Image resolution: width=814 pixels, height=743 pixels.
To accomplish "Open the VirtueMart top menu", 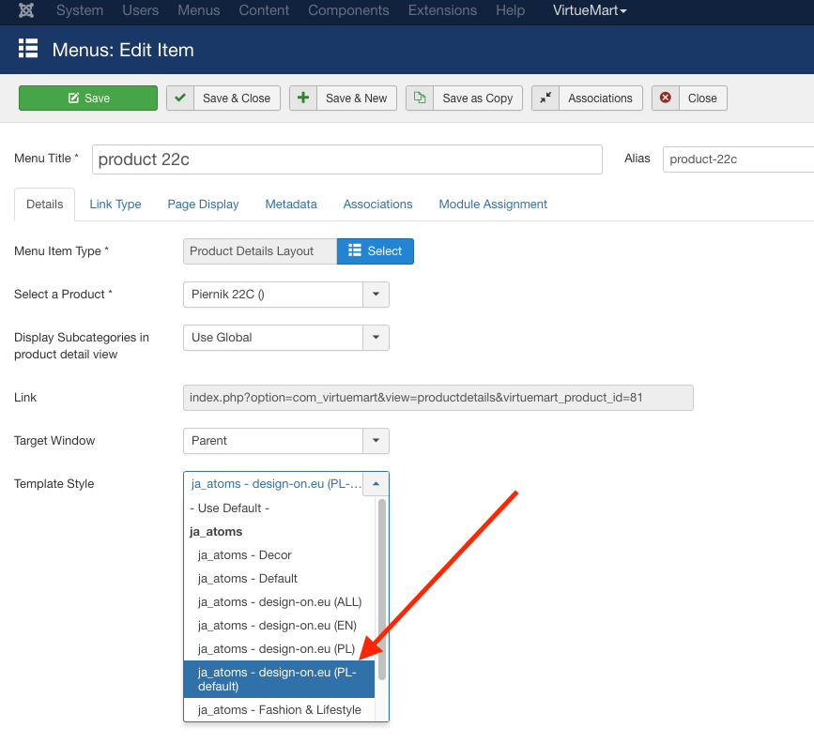I will pos(590,10).
